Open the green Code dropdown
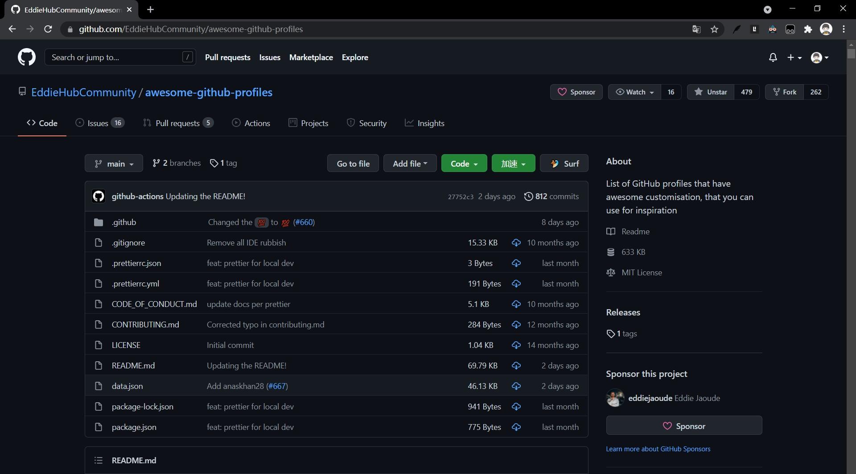The width and height of the screenshot is (856, 474). pos(464,163)
